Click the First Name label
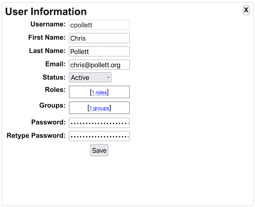Viewport: 255px width, 207px height. point(47,37)
